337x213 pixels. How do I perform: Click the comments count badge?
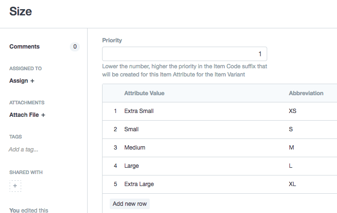pos(75,47)
